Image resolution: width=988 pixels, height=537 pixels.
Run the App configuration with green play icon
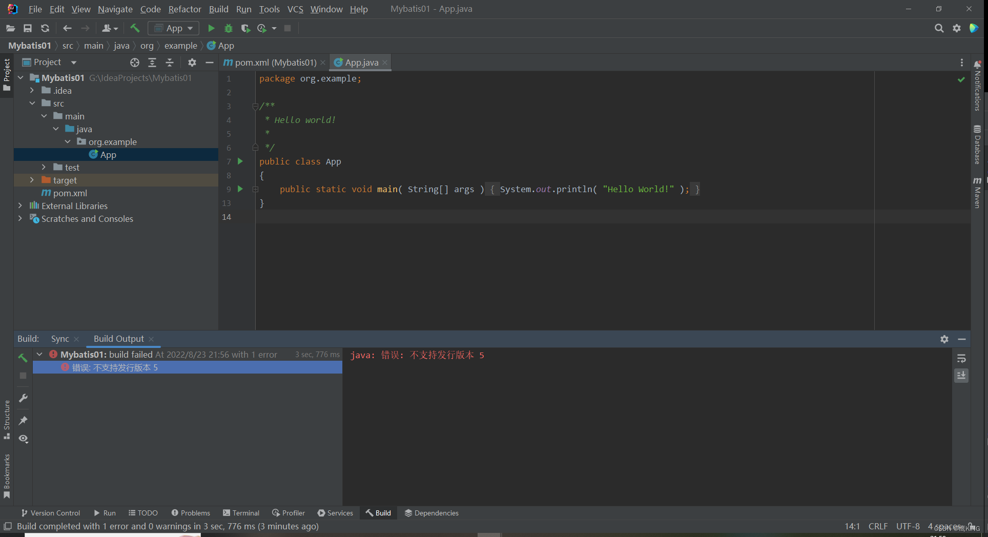211,28
